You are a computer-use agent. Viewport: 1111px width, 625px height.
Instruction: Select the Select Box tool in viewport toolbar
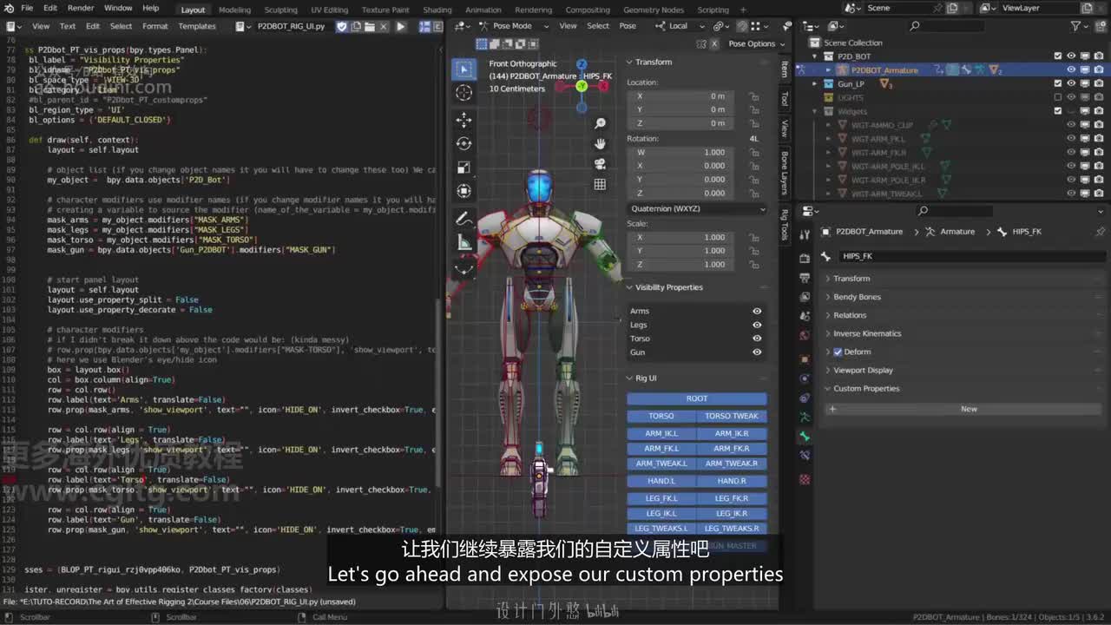pyautogui.click(x=464, y=69)
